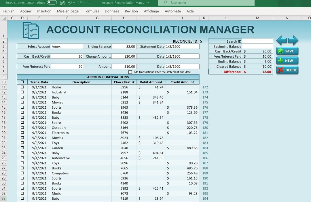Image resolution: width=311 pixels, height=202 pixels.
Task: Check the Automotive transaction checkbox
Action: [22, 158]
